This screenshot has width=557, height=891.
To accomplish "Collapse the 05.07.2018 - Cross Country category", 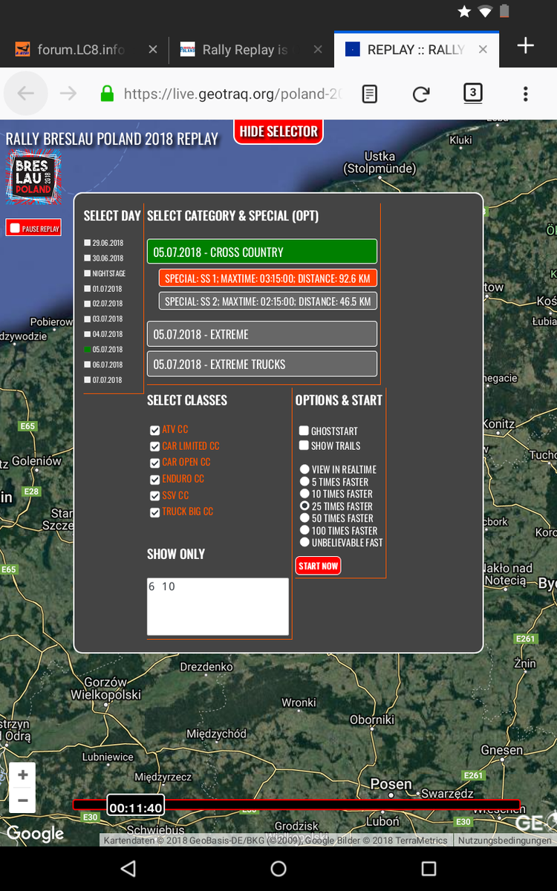I will [x=261, y=252].
